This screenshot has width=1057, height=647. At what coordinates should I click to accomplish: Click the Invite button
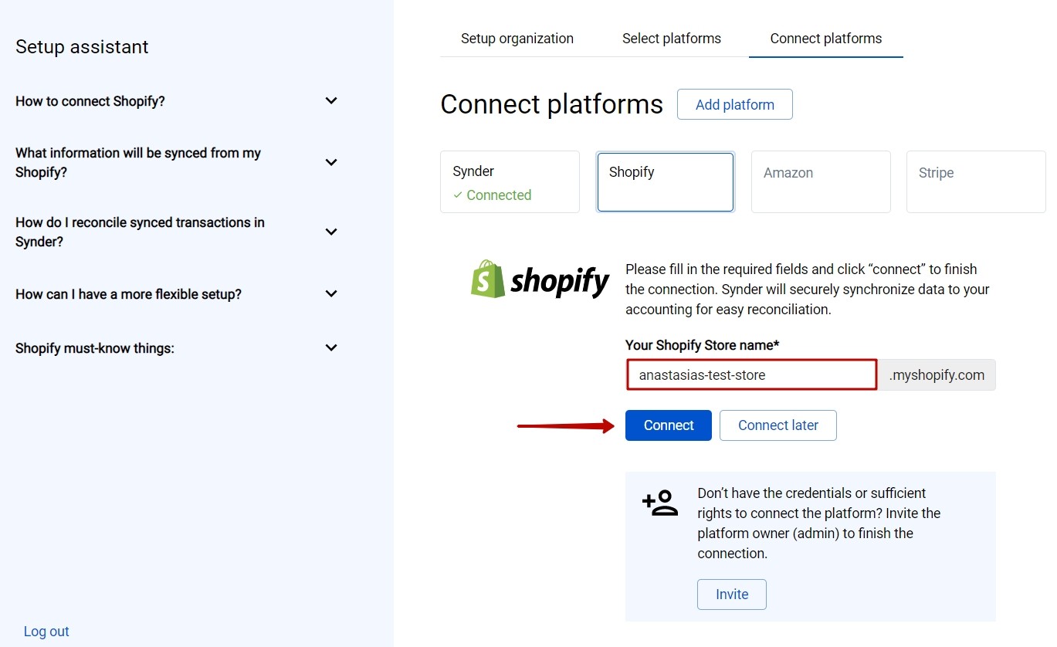coord(732,594)
